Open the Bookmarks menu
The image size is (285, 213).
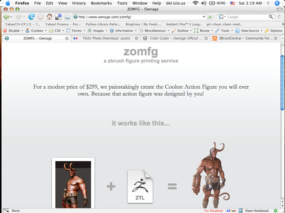[101, 3]
